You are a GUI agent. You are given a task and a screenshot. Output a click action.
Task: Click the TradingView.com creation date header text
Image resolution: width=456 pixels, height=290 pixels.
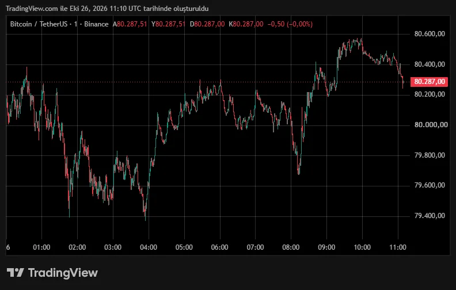(107, 9)
